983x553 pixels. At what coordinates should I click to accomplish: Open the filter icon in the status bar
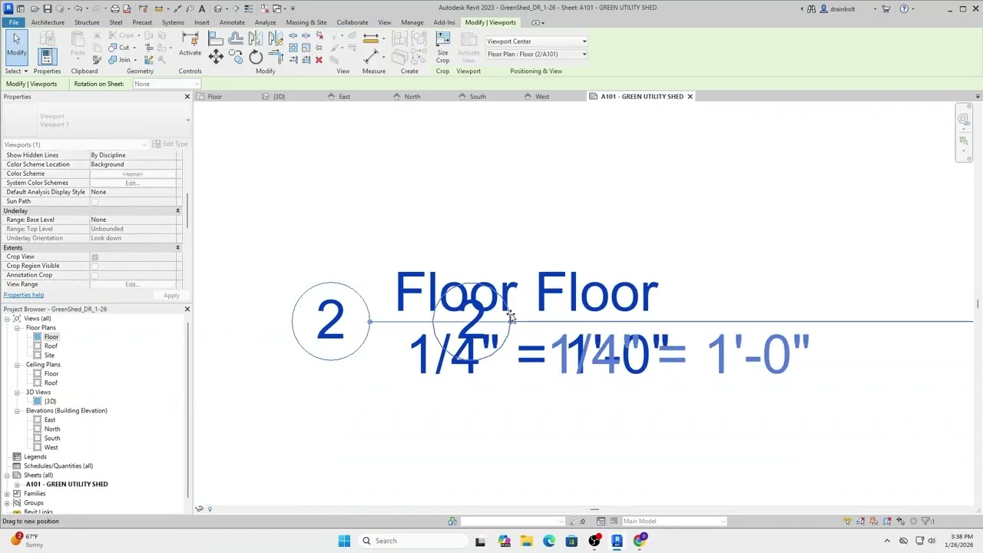(x=927, y=522)
